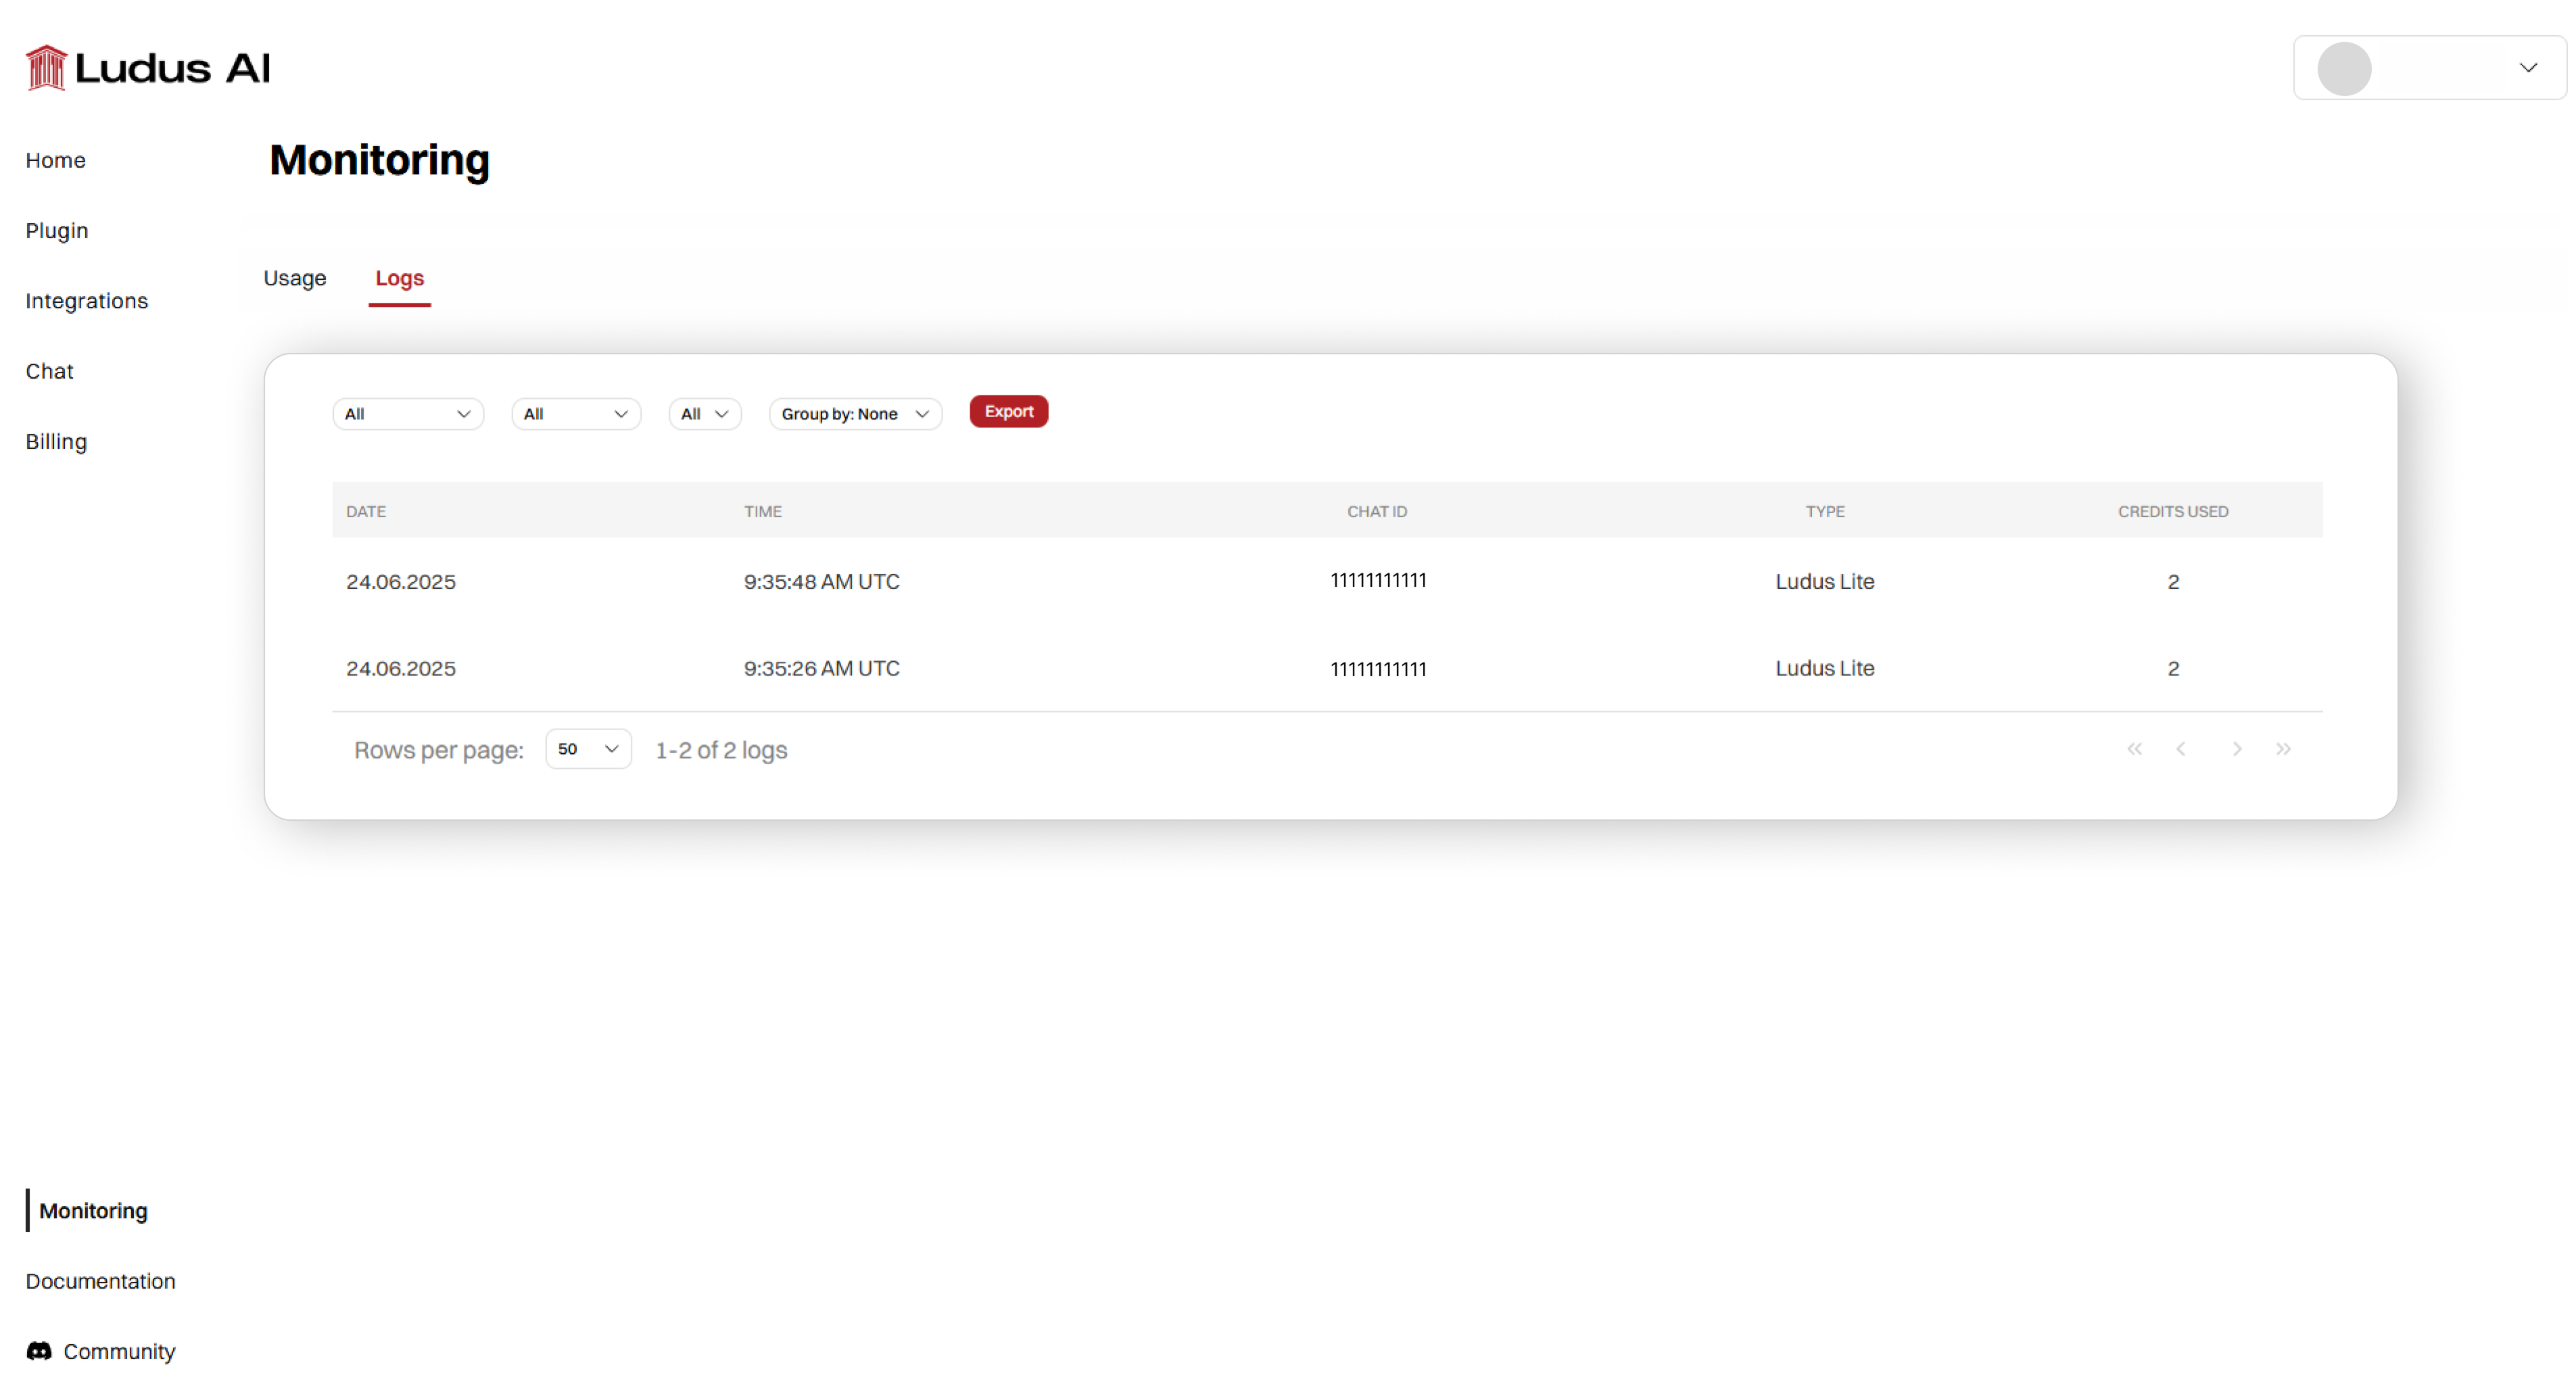Click chat ID in the 9:35:26 row
The image size is (2576, 1386).
(1378, 669)
